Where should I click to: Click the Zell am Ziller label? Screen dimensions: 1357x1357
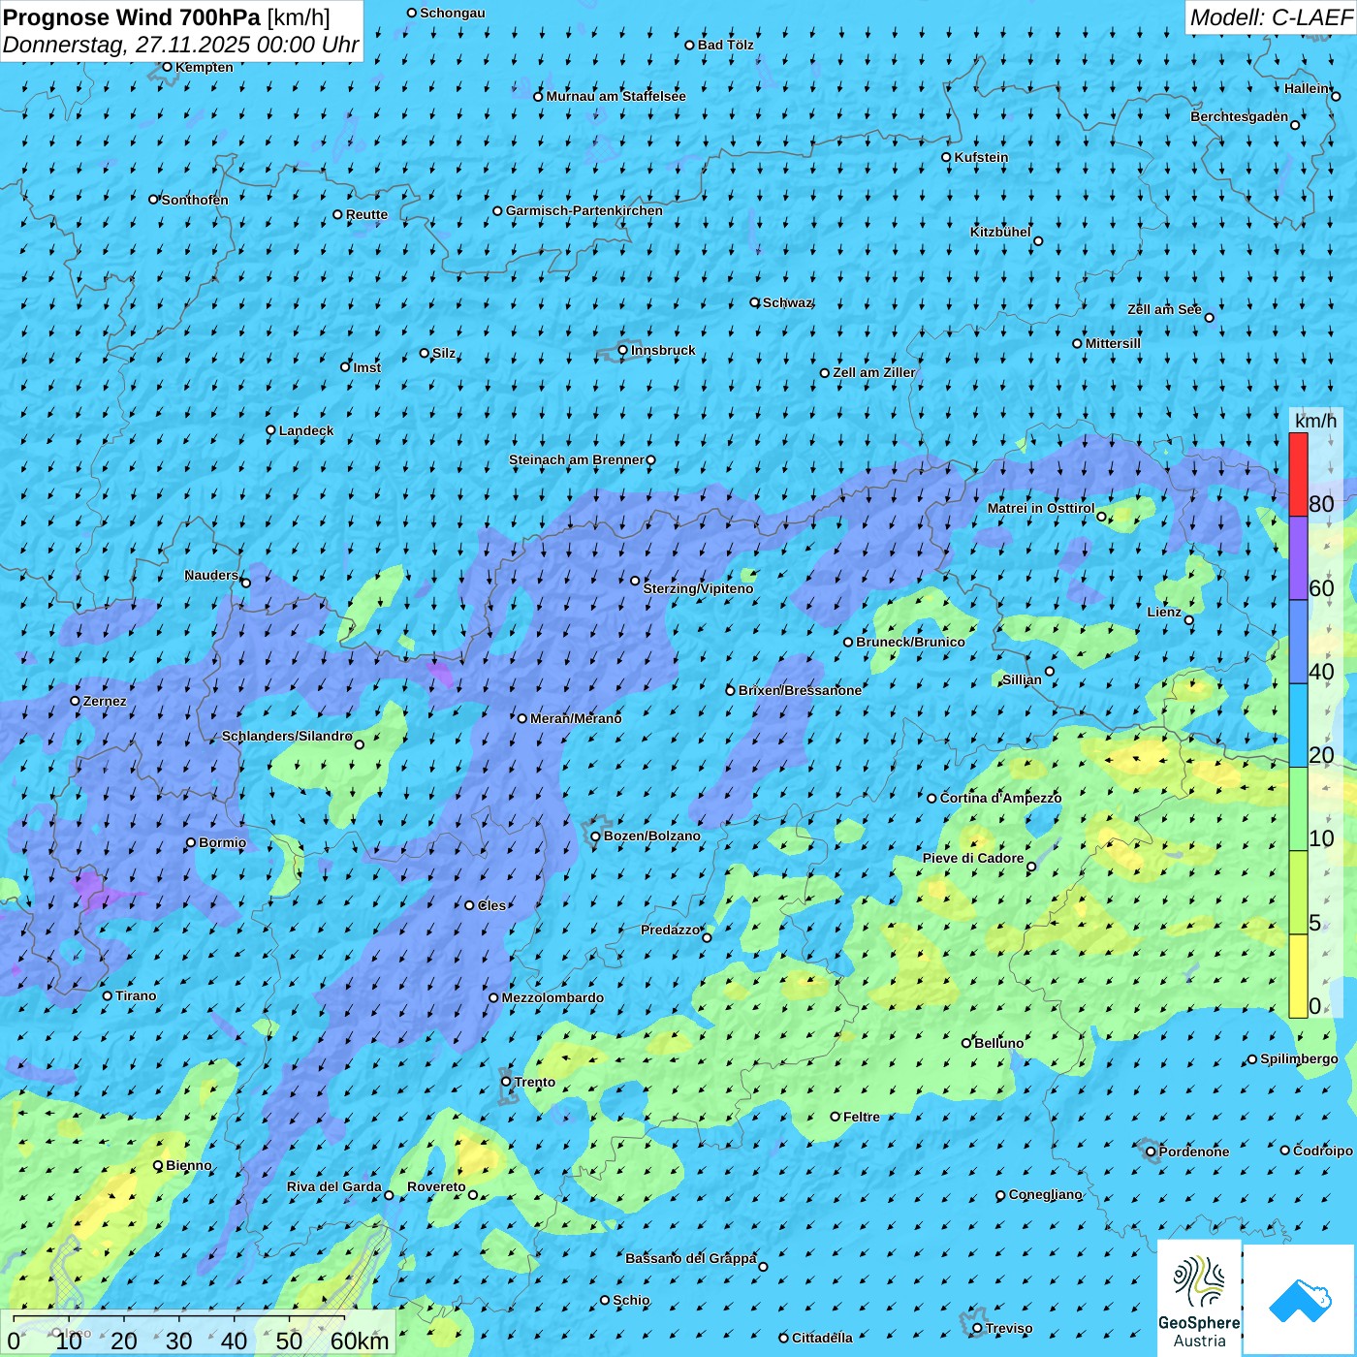click(874, 372)
